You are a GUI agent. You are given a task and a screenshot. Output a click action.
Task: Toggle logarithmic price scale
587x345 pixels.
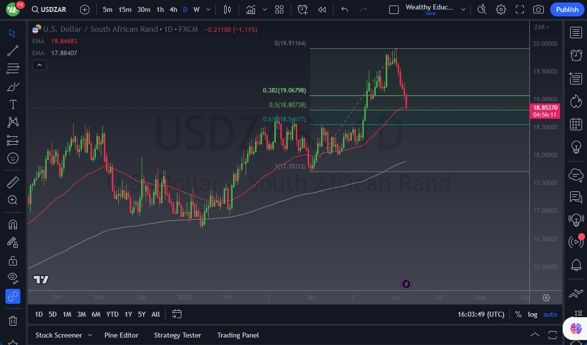[532, 314]
